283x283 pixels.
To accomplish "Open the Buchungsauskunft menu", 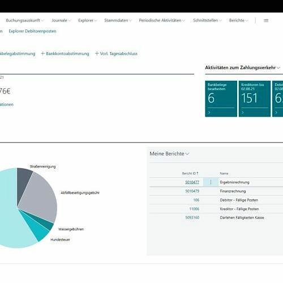I will tap(25, 20).
